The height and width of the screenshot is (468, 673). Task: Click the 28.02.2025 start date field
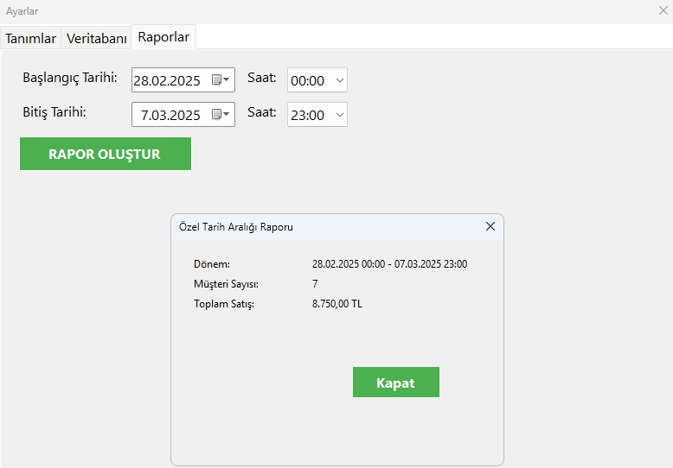coord(167,80)
